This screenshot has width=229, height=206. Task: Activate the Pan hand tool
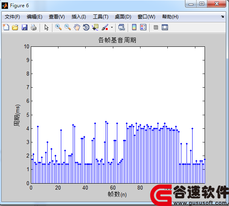pyautogui.click(x=77, y=27)
